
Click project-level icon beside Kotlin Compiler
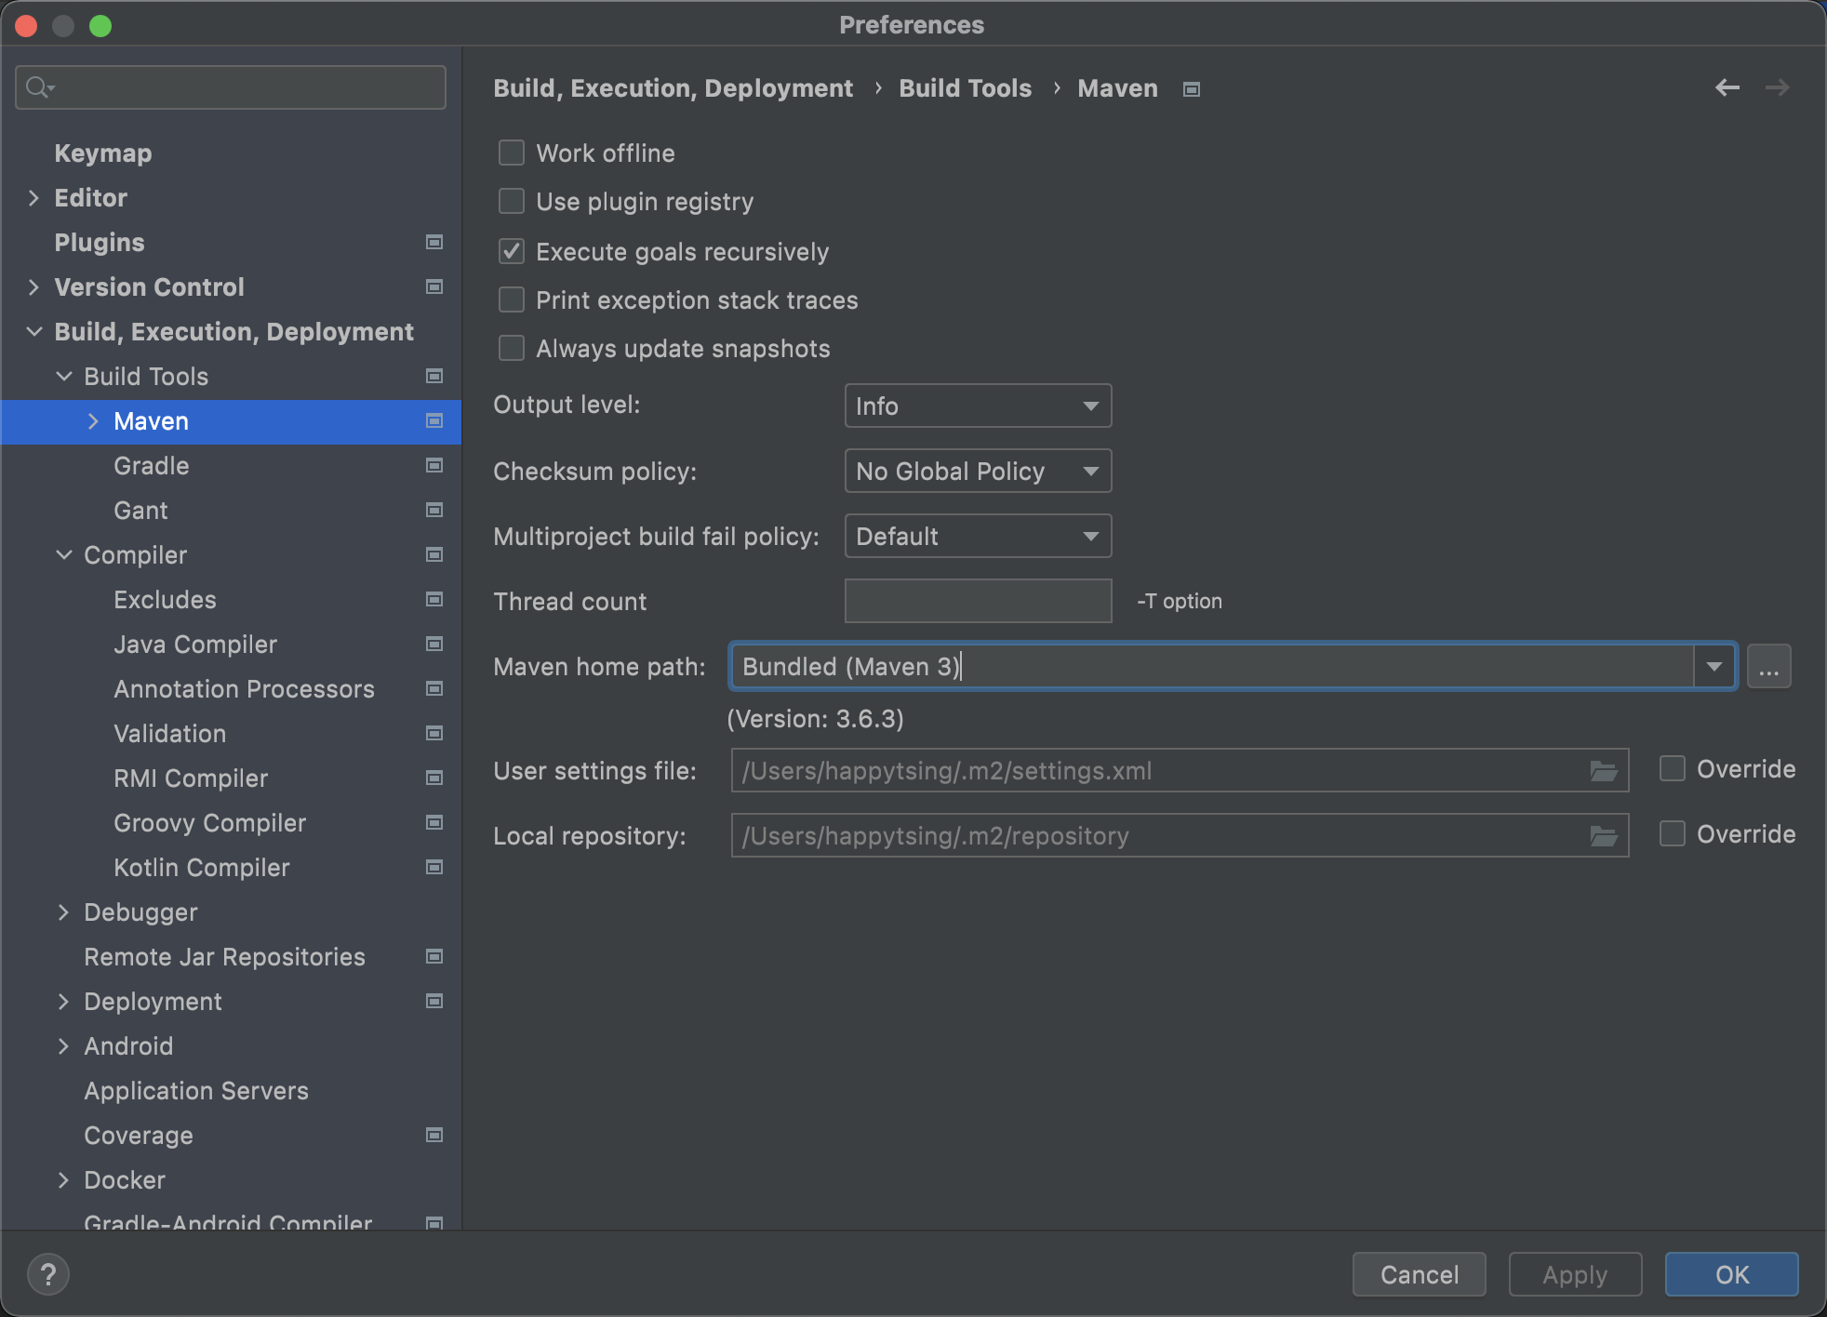tap(433, 868)
